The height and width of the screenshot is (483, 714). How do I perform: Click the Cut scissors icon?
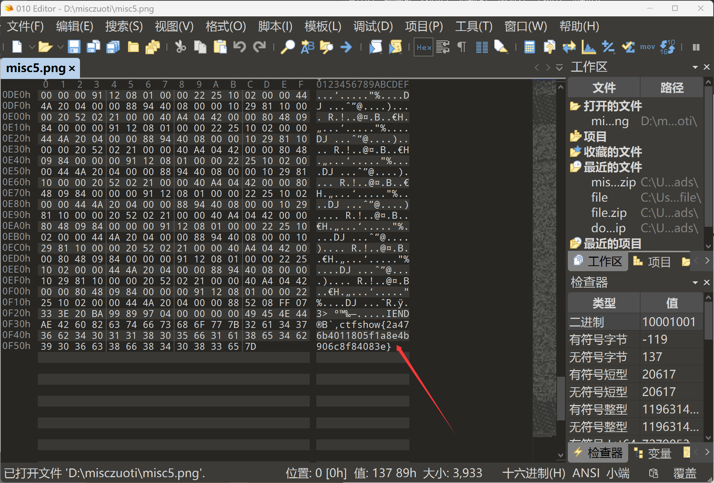180,47
